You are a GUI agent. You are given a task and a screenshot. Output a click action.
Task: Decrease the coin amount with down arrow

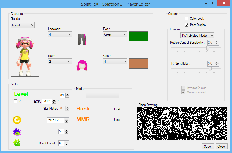[67, 121]
